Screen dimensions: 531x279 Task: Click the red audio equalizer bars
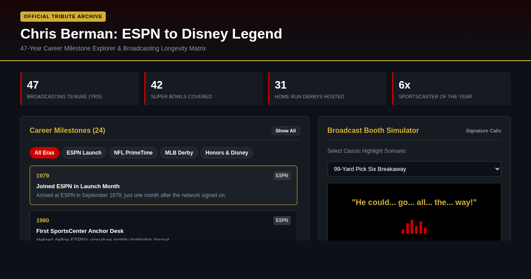click(x=414, y=227)
